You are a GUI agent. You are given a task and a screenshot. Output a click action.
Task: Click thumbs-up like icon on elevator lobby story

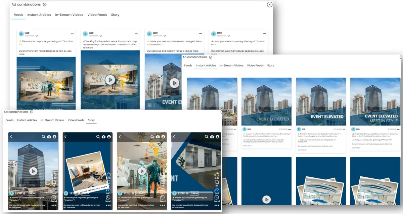pos(217,174)
